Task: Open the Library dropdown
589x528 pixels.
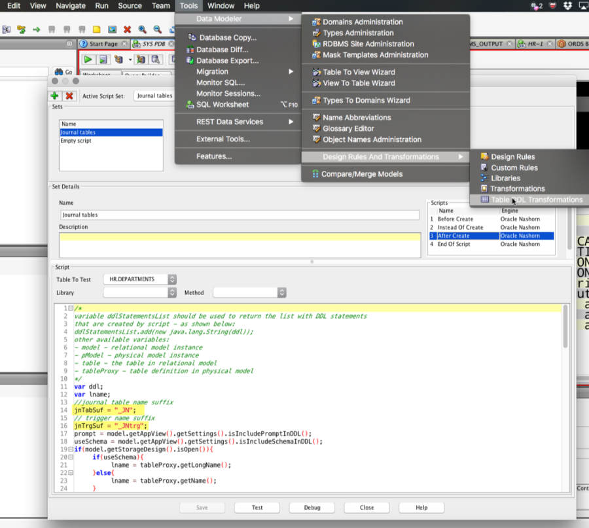Action: click(x=139, y=292)
